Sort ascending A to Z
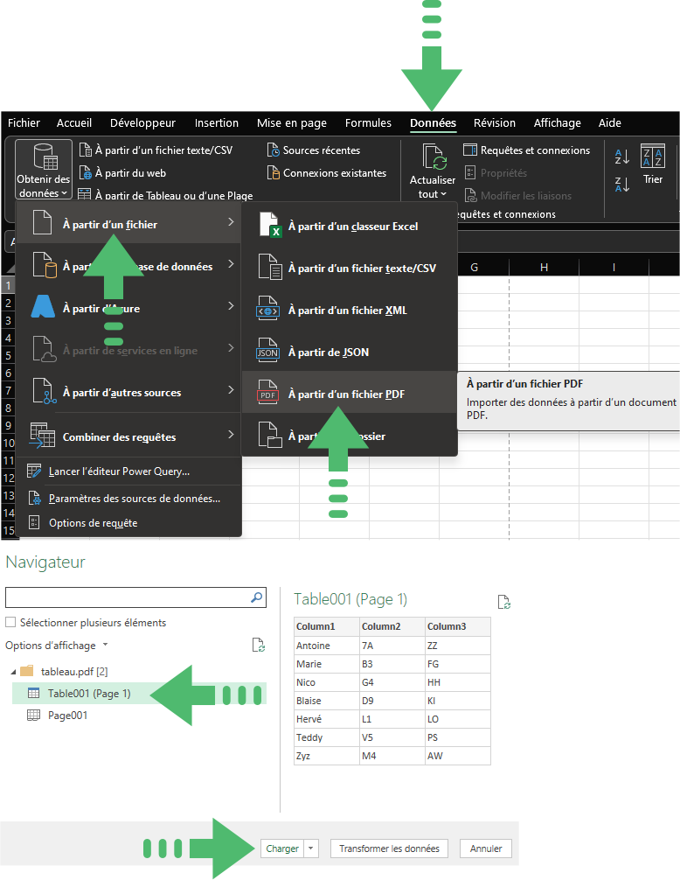680x880 pixels. [621, 156]
